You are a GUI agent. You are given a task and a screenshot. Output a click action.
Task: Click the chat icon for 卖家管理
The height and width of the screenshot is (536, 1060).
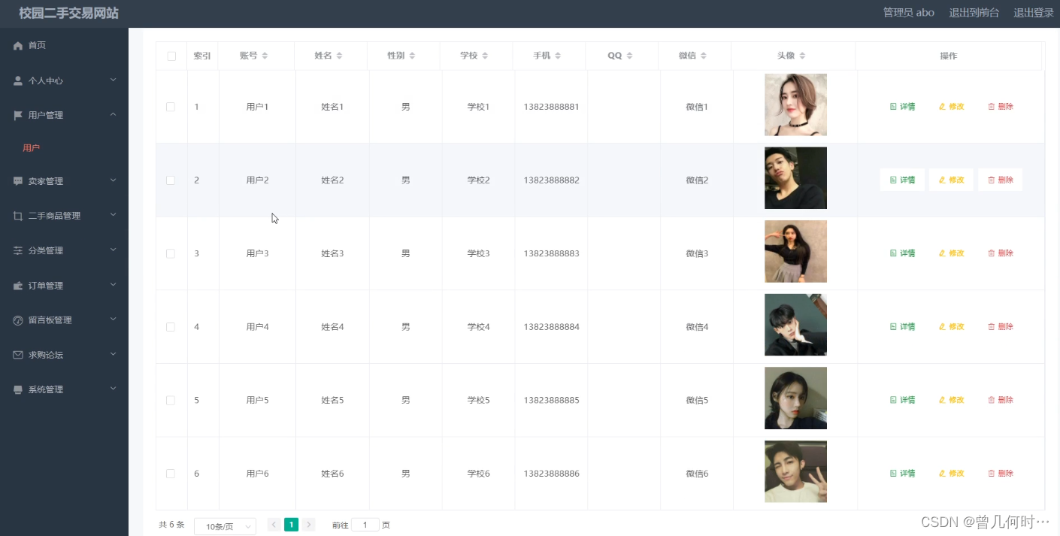[18, 181]
